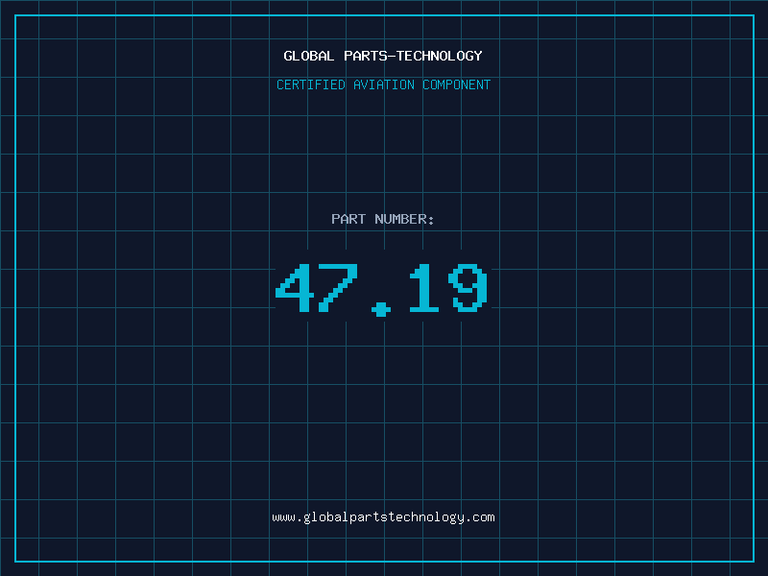This screenshot has height=576, width=768.
Task: Open the www.globalpartstechnology.com link
Action: [383, 517]
